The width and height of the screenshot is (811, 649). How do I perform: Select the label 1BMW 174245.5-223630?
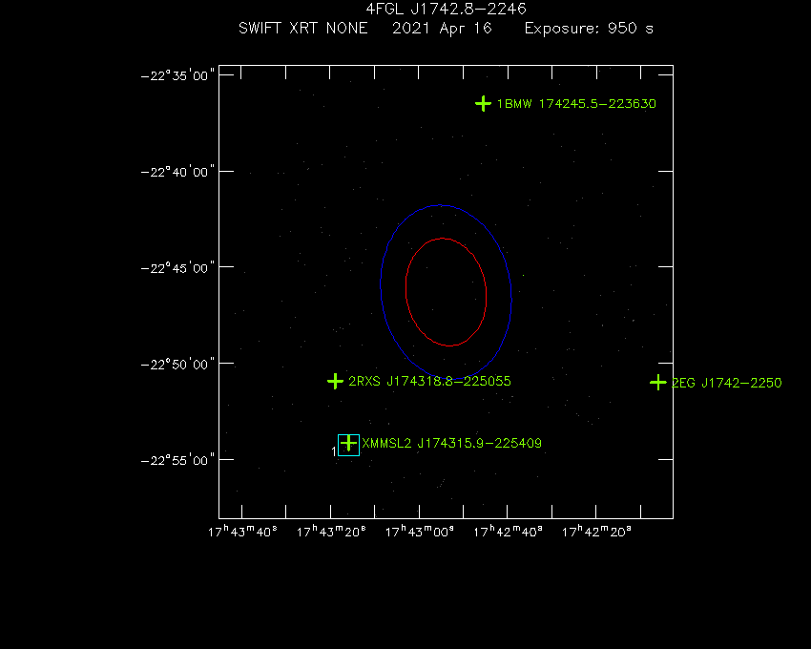tap(576, 104)
